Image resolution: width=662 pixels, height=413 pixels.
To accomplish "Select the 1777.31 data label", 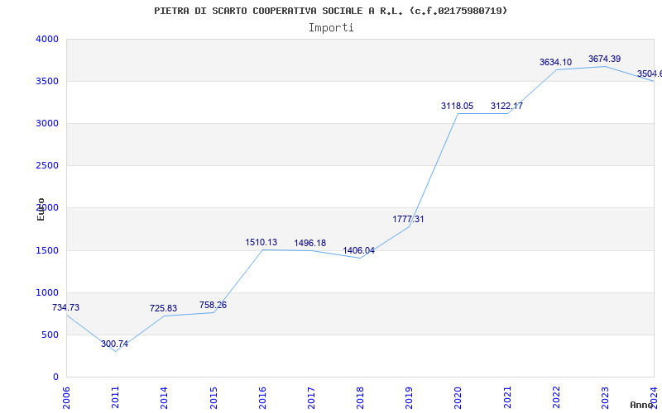I will click(408, 219).
